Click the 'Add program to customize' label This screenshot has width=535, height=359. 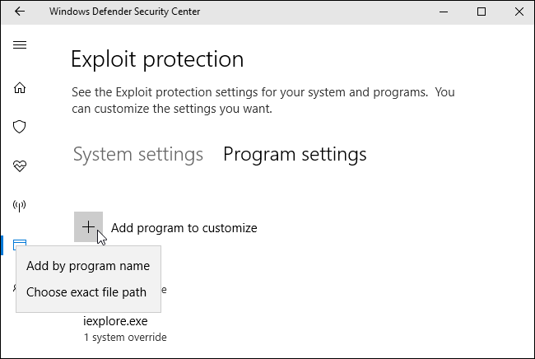click(x=184, y=228)
